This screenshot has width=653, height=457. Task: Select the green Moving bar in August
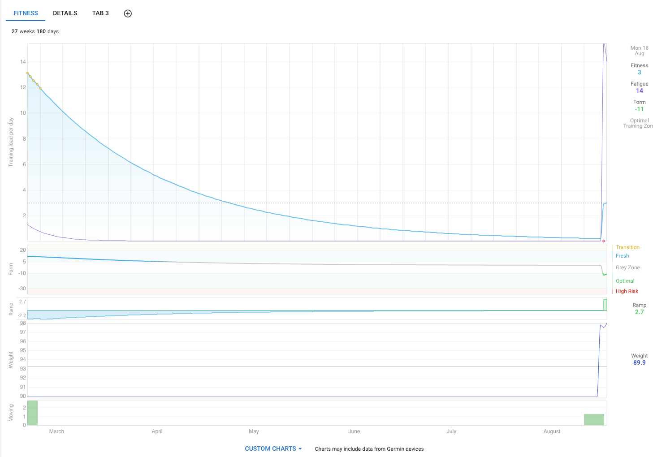594,419
